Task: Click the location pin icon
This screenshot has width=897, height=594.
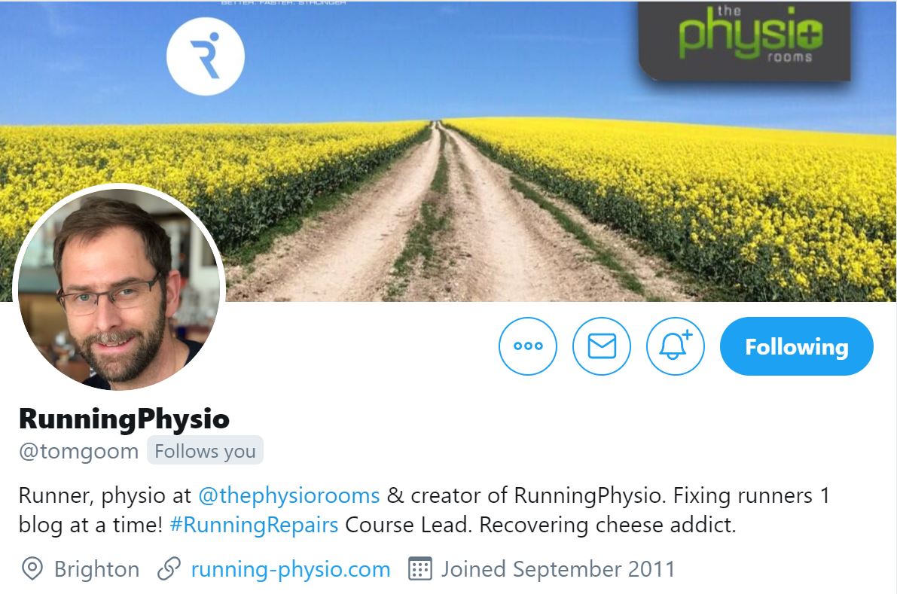Action: coord(32,569)
